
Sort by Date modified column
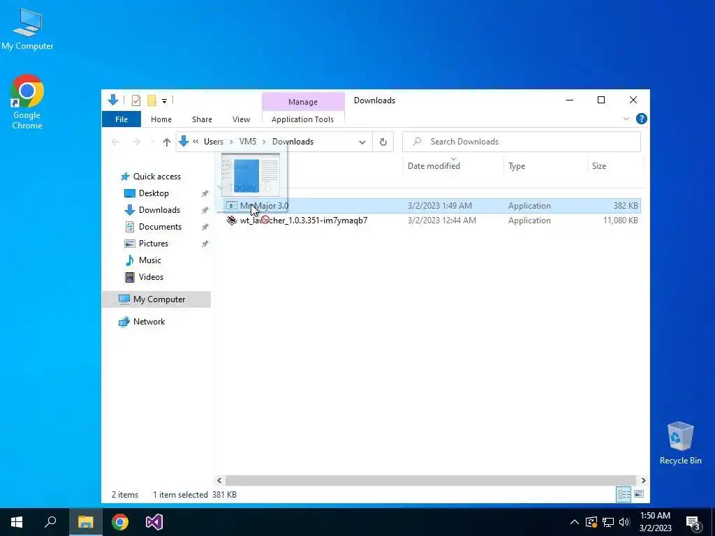pos(434,166)
